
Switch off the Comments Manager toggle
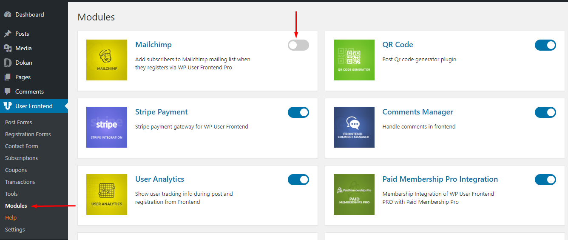545,112
